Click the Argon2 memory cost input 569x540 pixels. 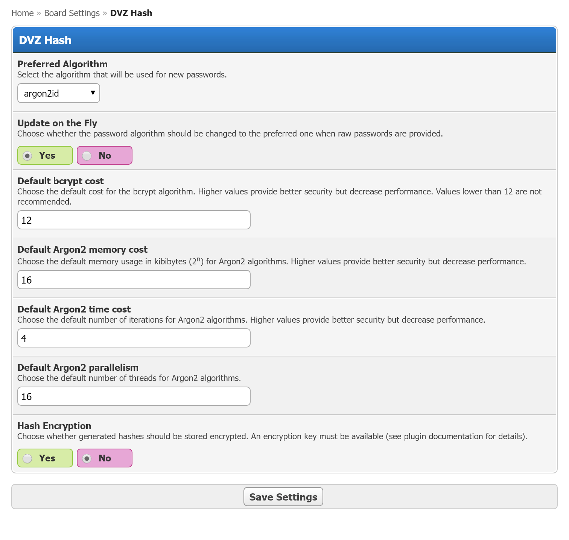(x=134, y=280)
